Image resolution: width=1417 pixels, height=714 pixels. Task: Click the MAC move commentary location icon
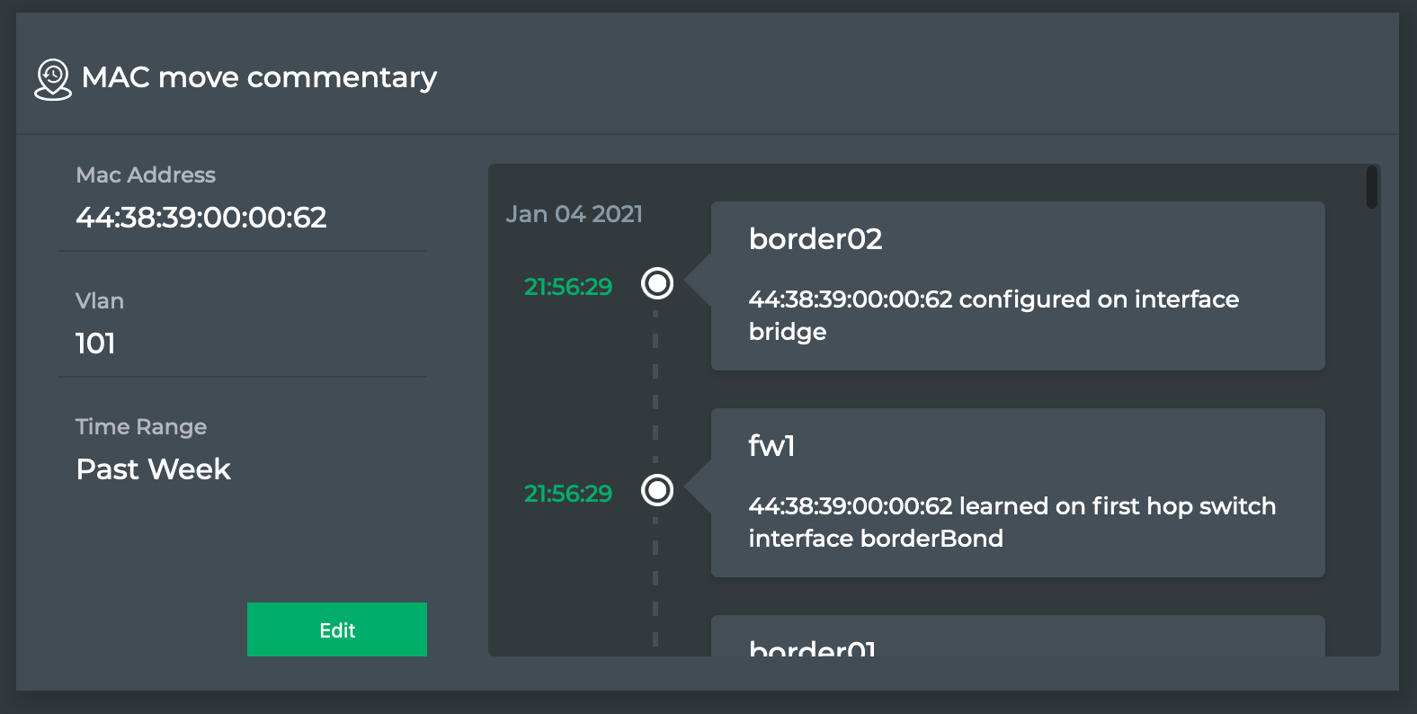click(53, 79)
